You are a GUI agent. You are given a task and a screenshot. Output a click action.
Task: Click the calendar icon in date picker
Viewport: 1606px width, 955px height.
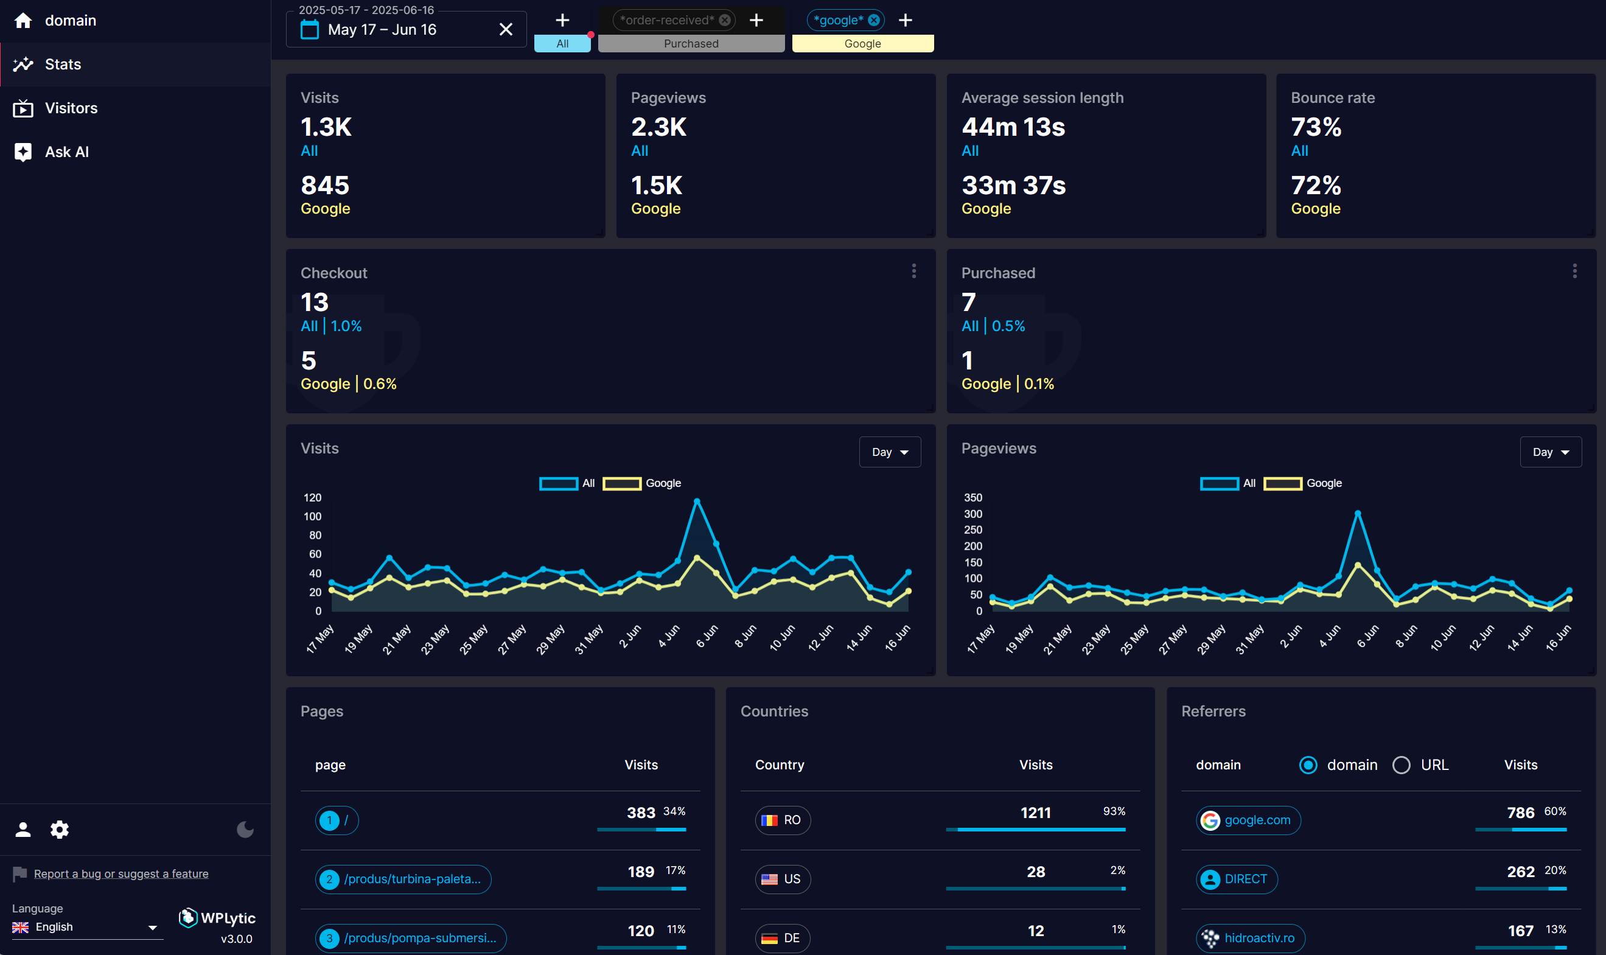310,30
